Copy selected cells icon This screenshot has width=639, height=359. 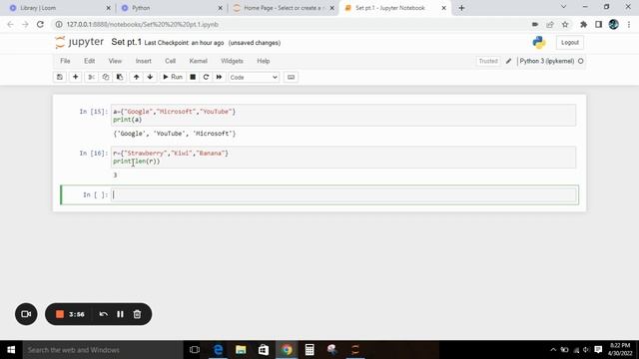(x=106, y=77)
